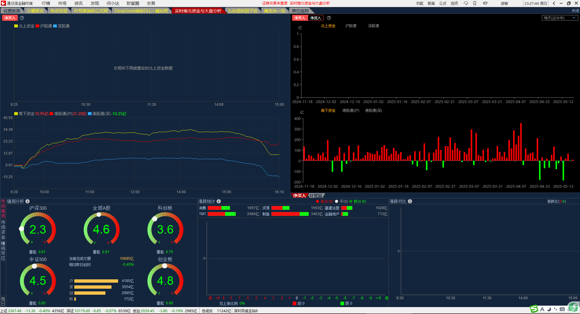Open the 资讯 menu
The image size is (580, 314).
pyautogui.click(x=79, y=3)
